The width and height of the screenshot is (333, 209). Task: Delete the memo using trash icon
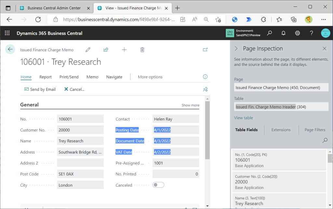(x=142, y=50)
